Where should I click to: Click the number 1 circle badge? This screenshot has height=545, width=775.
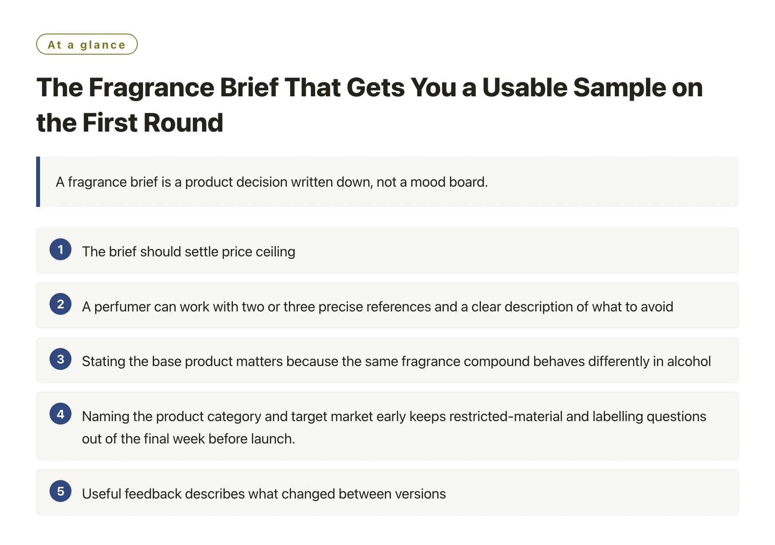[x=60, y=249]
